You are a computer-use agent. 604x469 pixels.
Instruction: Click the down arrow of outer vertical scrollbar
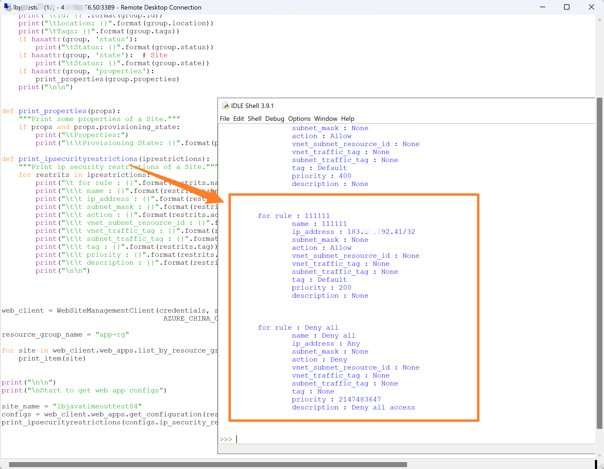[599, 455]
